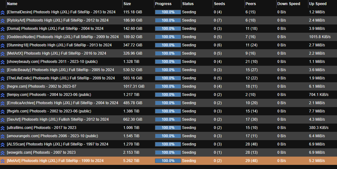Screen dimensions: 337x169
Task: Click the progress bar of the 2.153 TiB torrent
Action: pyautogui.click(x=168, y=152)
